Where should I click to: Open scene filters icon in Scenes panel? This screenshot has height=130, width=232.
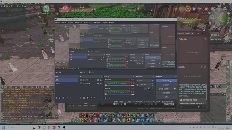pyautogui.click(x=63, y=98)
